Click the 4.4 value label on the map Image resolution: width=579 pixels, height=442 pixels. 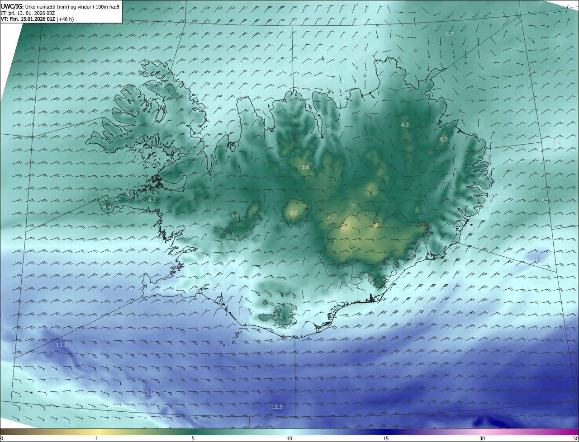[x=107, y=207]
